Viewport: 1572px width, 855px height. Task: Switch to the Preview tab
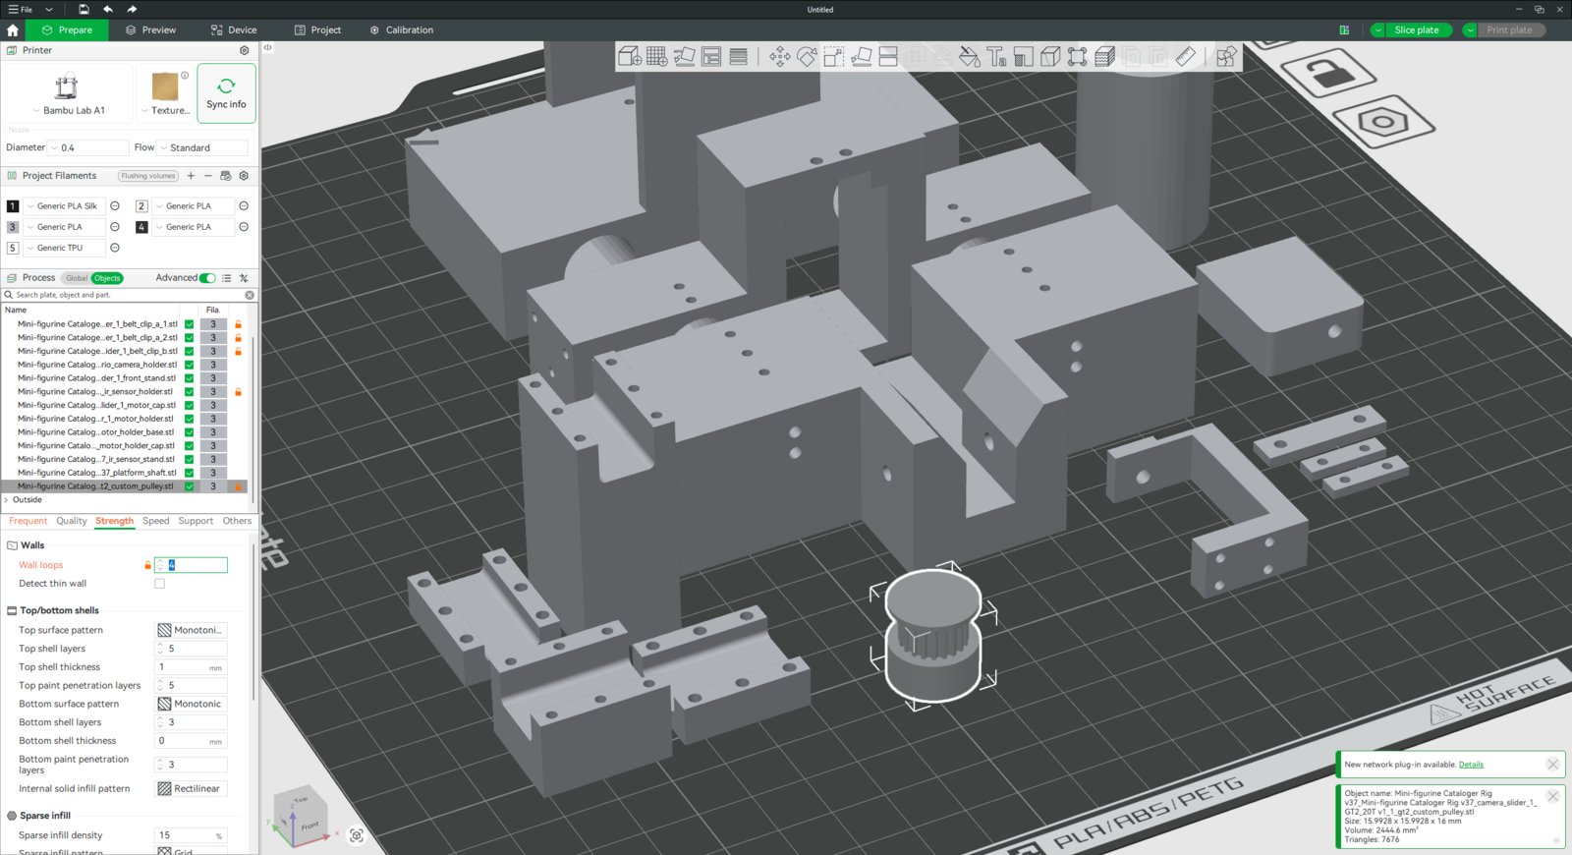coord(151,30)
